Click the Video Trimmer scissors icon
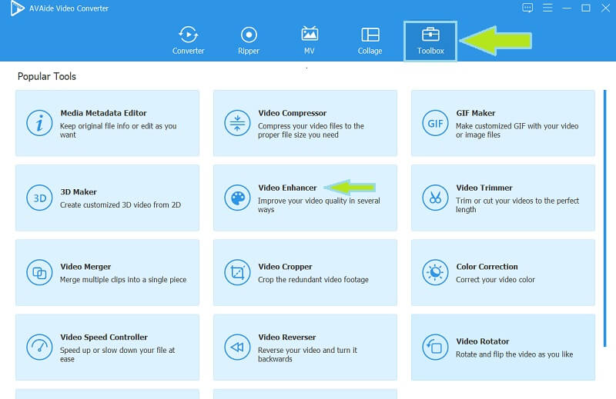 click(x=435, y=198)
